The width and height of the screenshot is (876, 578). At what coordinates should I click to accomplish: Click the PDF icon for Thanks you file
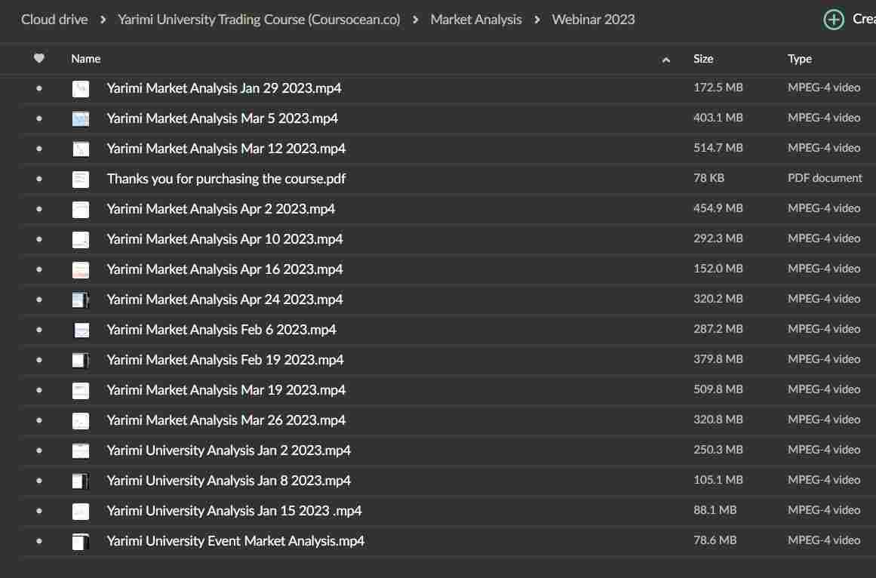(x=81, y=179)
